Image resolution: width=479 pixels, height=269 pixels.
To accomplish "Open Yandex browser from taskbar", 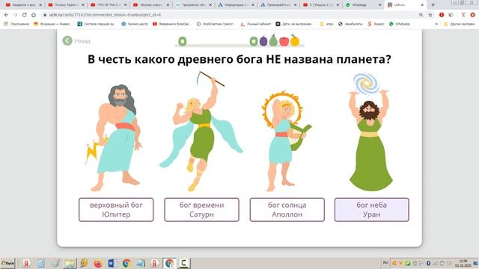I will 27,263.
